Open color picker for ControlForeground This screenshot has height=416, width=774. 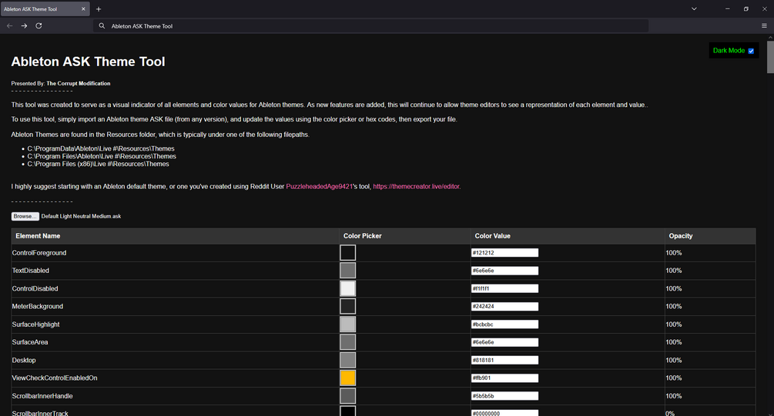(347, 253)
